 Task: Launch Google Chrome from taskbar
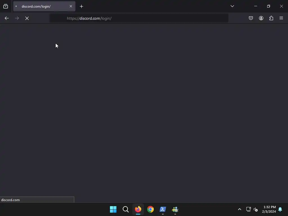point(150,209)
